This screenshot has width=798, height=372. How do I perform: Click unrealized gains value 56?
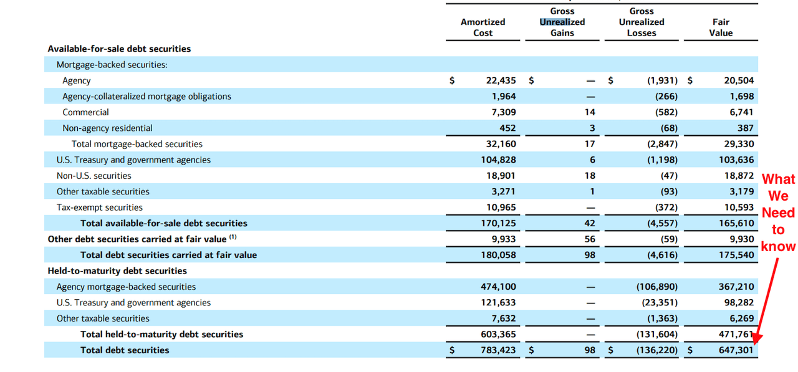click(590, 239)
